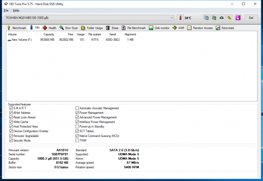
Task: Open the Help menu
Action: 16,10
